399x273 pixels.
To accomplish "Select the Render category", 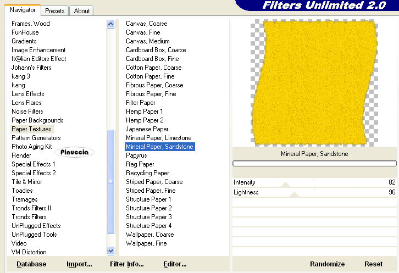I will tap(21, 155).
